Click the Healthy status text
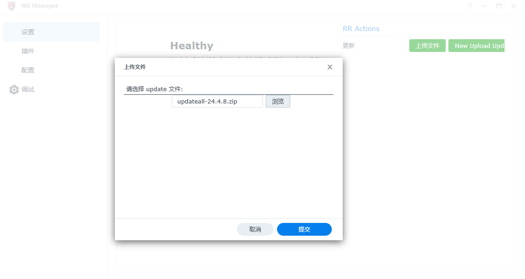The width and height of the screenshot is (525, 279). tap(191, 46)
